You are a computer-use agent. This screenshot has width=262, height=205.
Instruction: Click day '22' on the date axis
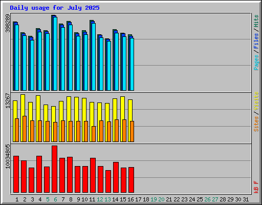click(177, 199)
